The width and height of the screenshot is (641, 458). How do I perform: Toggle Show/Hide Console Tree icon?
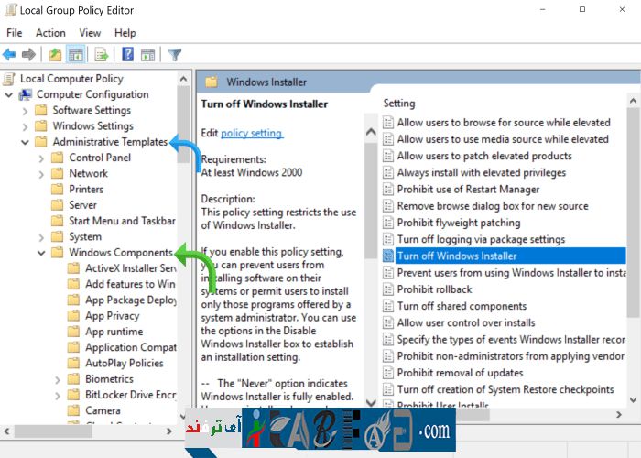tap(76, 55)
